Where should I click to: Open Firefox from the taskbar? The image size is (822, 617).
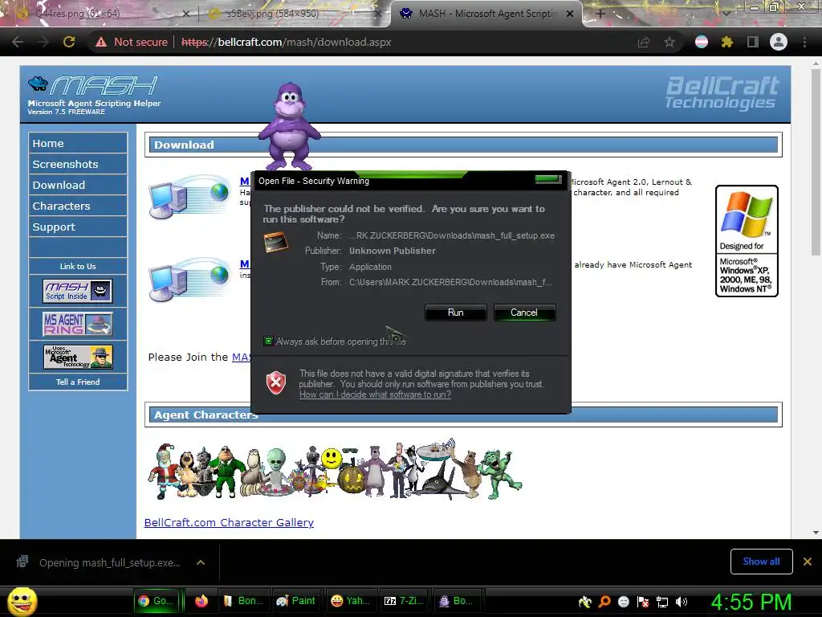coord(201,601)
